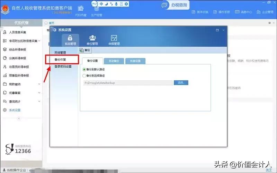Expand 查询统计 chevron in sidebar
Screen dimensions: 277x173
(x=39, y=101)
